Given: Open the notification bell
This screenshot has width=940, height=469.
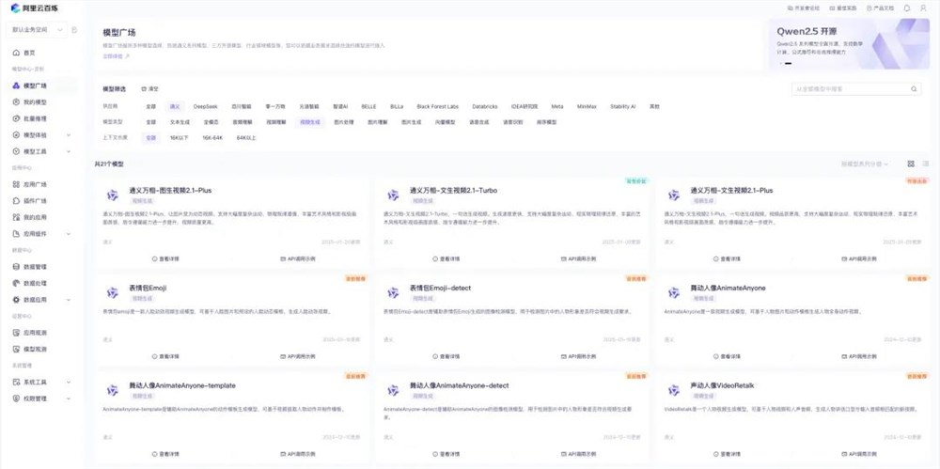Looking at the screenshot, I should click(x=906, y=8).
